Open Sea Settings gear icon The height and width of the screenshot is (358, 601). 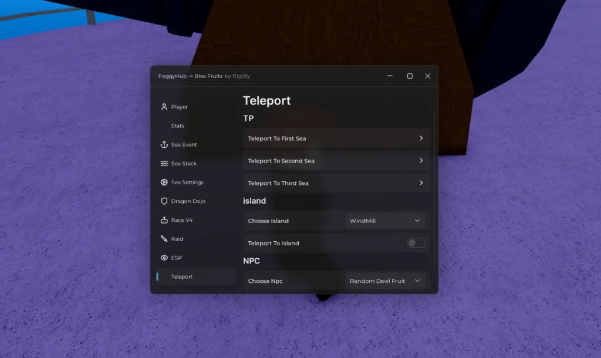(164, 183)
